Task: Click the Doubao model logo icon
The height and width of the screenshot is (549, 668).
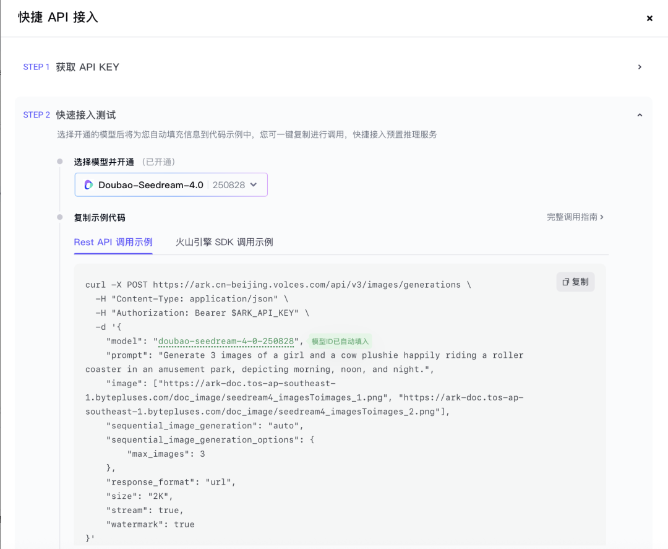Action: (88, 185)
